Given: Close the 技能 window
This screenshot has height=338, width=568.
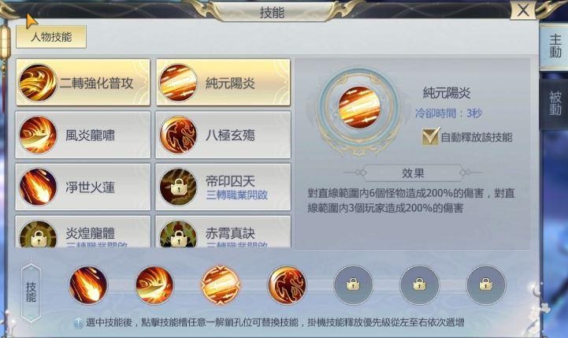Looking at the screenshot, I should [523, 10].
